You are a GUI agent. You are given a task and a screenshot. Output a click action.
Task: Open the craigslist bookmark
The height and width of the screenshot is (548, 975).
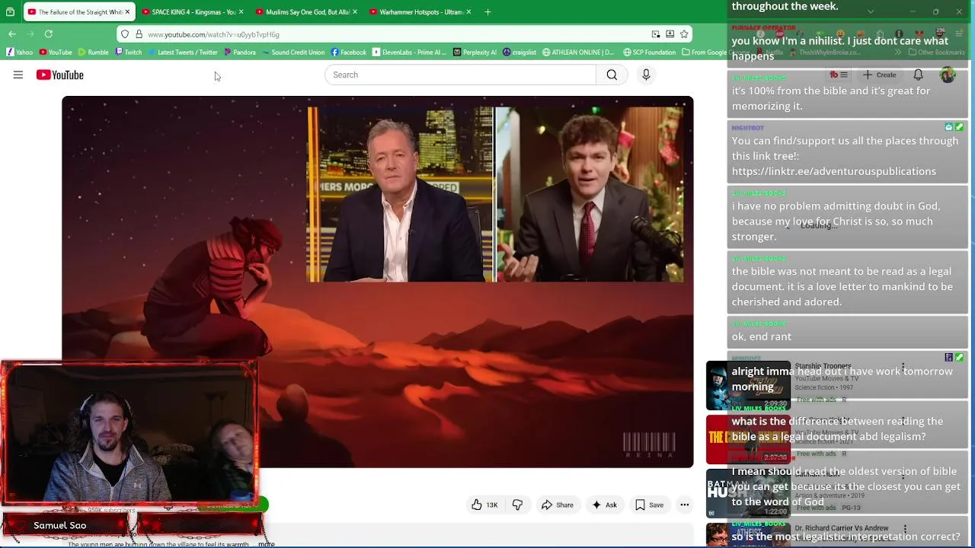click(519, 53)
